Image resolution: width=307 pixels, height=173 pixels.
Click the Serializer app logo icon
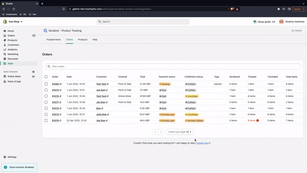(x=45, y=31)
